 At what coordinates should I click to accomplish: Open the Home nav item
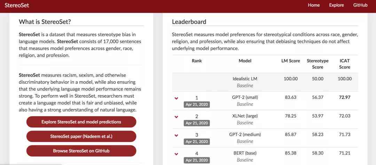(x=314, y=5)
